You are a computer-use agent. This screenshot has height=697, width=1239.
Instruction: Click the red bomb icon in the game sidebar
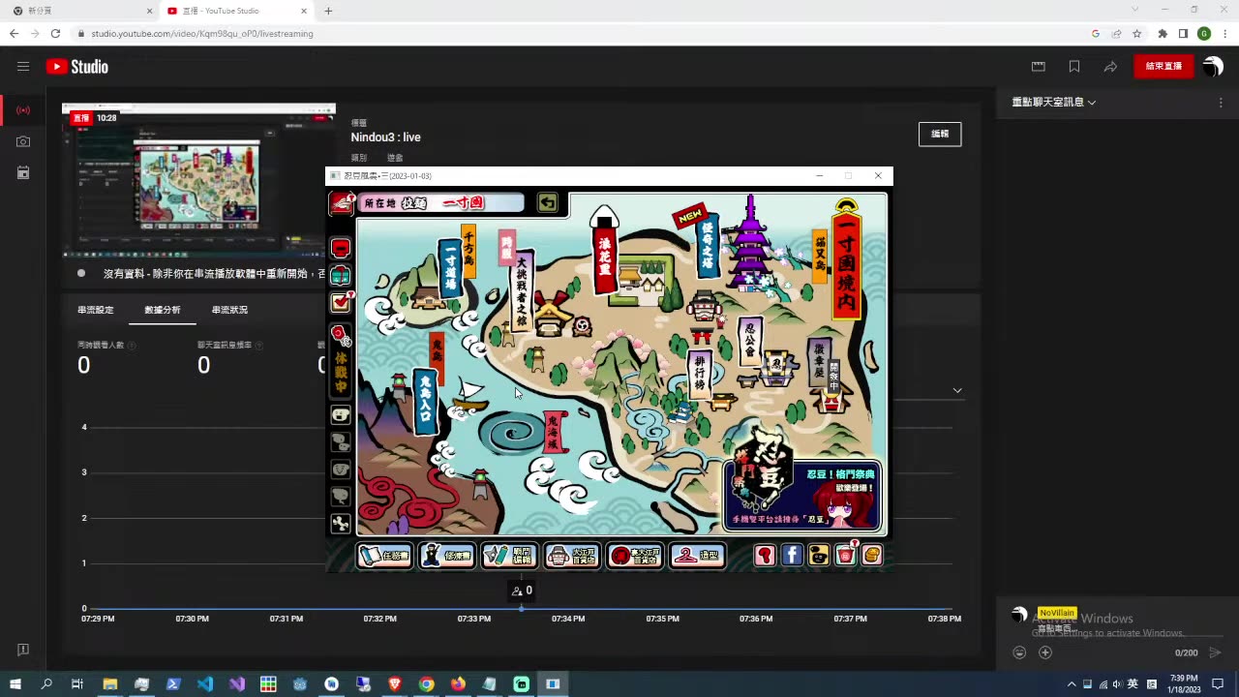point(341,335)
